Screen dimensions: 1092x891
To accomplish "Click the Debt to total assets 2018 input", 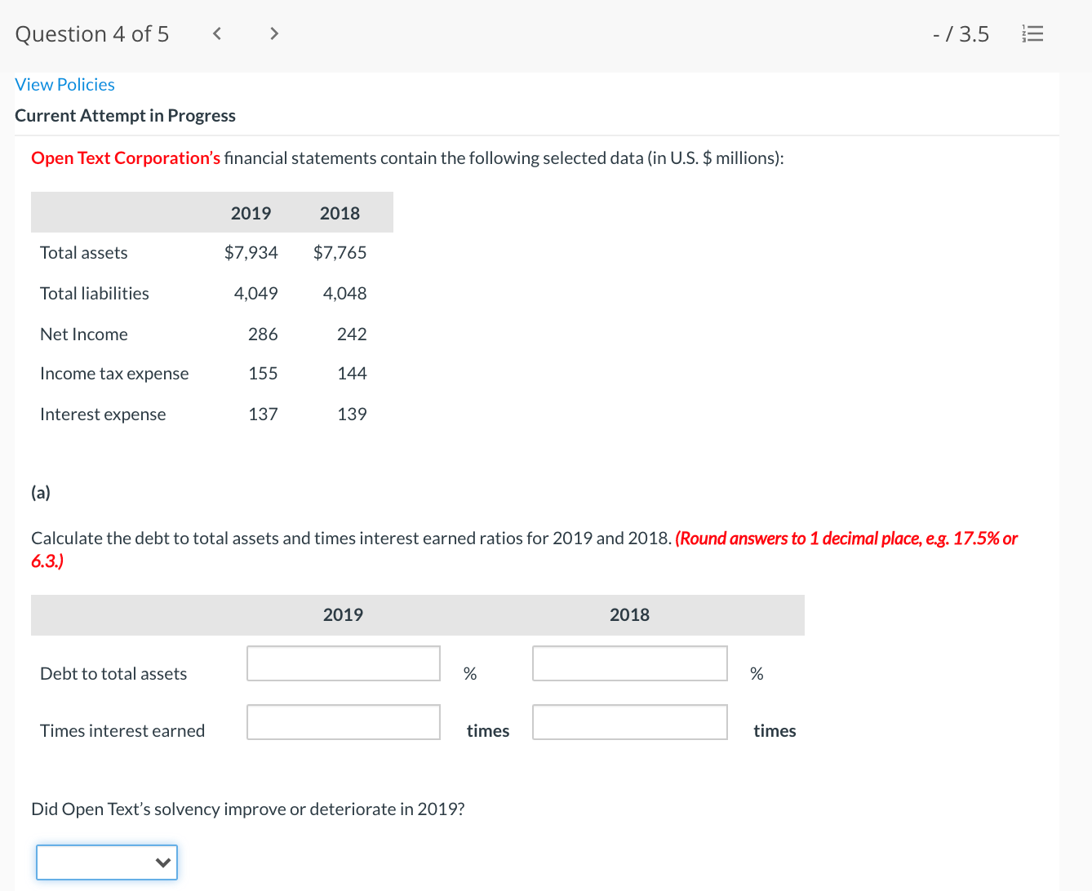I will coord(629,663).
